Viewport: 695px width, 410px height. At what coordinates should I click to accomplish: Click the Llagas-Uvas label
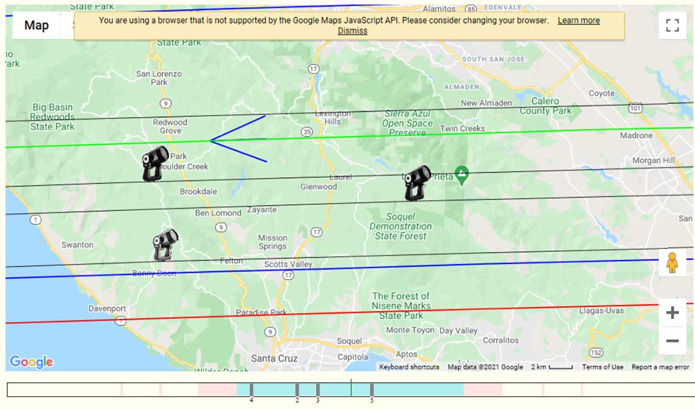pyautogui.click(x=601, y=311)
